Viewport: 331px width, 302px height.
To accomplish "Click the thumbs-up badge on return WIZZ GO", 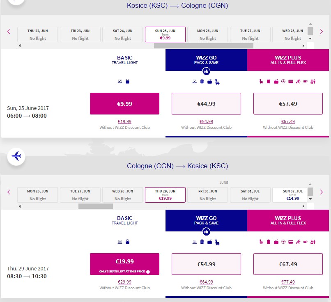I will click(x=206, y=232).
